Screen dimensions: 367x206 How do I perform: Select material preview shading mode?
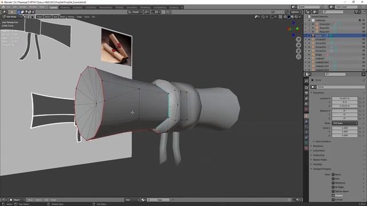point(292,17)
